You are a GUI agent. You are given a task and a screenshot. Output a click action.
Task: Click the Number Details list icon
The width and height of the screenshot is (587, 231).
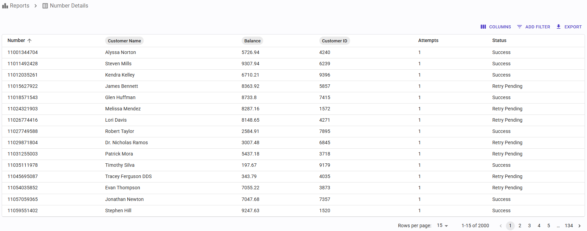pyautogui.click(x=45, y=6)
